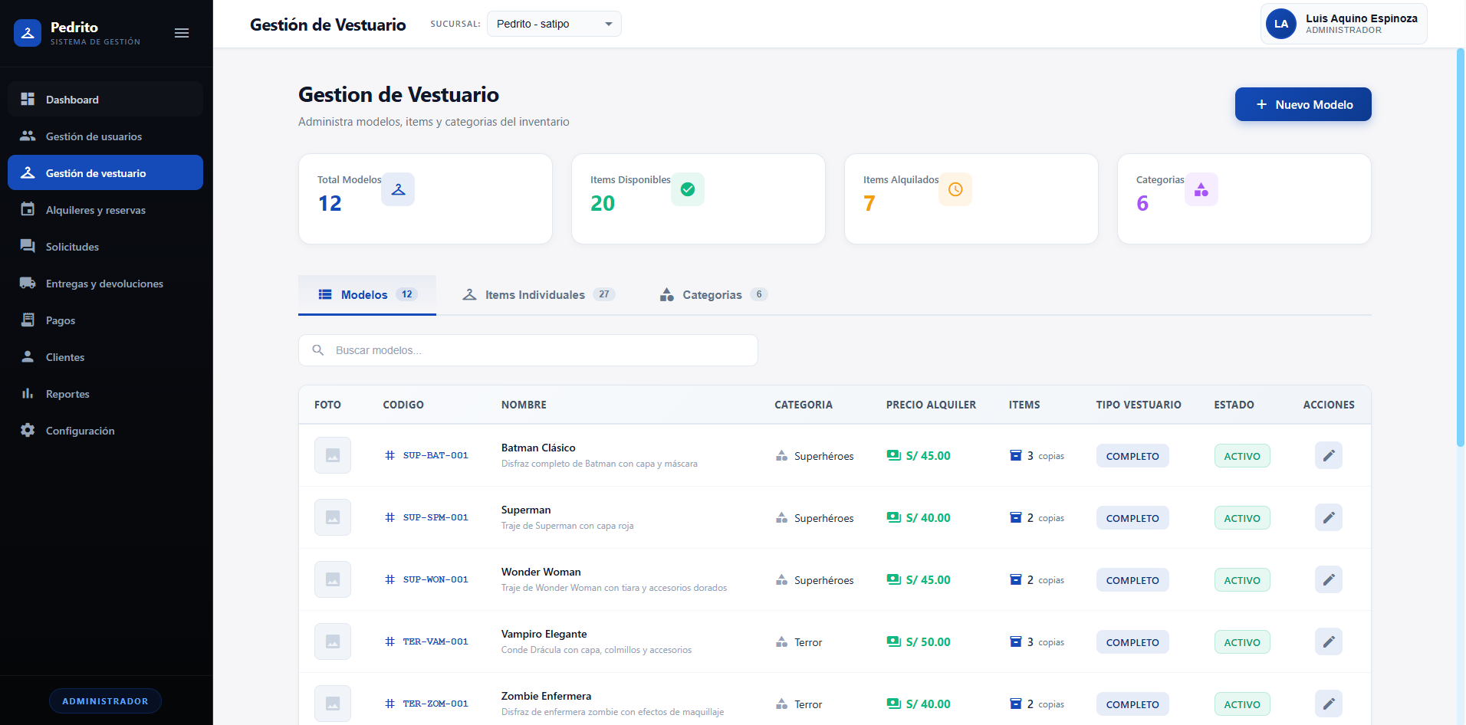Image resolution: width=1466 pixels, height=725 pixels.
Task: Click edit pencil for Superman row
Action: coord(1328,517)
